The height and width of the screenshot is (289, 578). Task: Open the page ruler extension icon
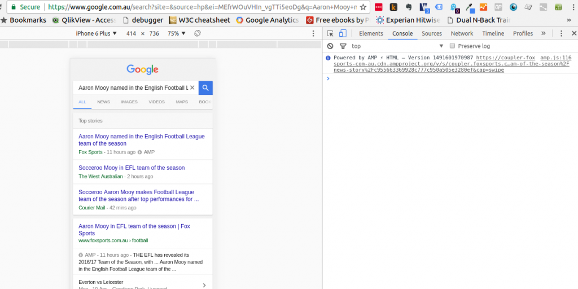528,7
